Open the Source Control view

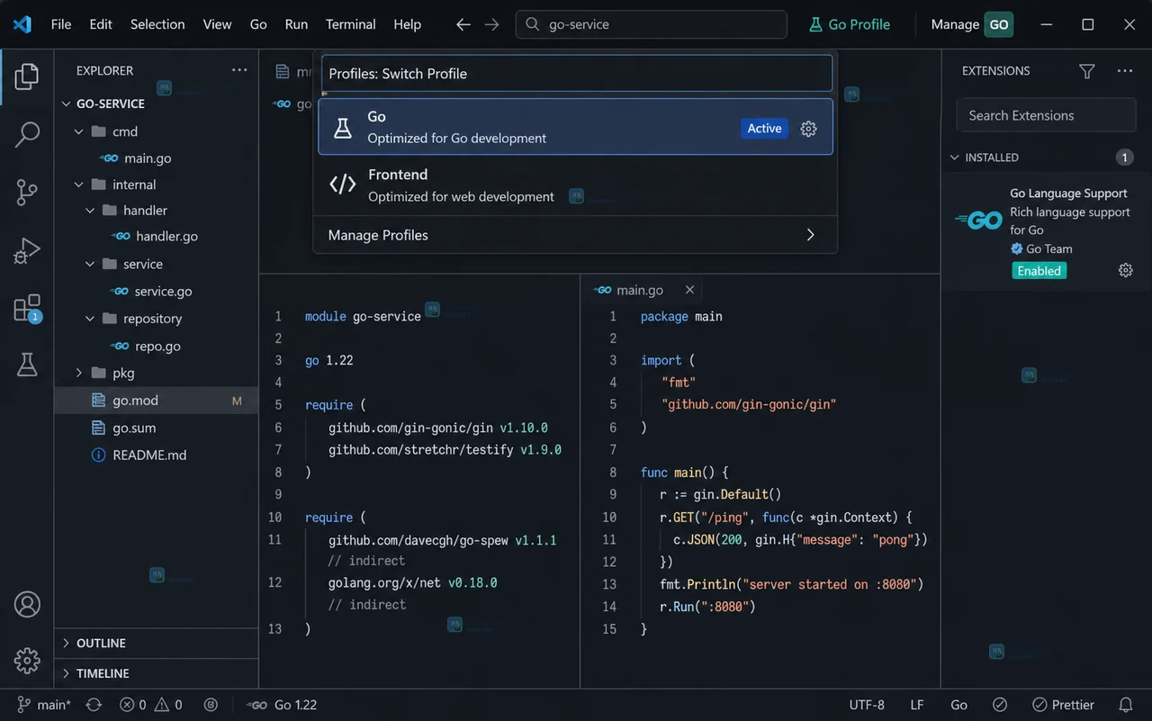click(x=27, y=192)
